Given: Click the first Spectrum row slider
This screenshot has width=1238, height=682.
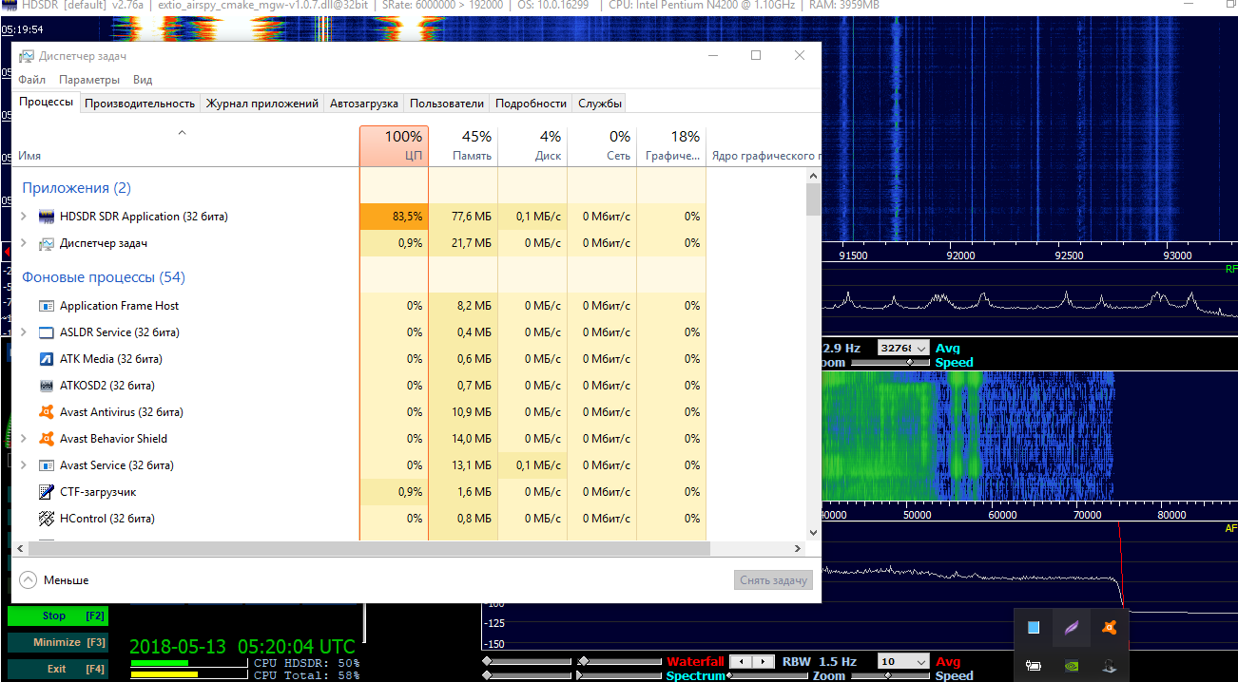Looking at the screenshot, I should (529, 675).
